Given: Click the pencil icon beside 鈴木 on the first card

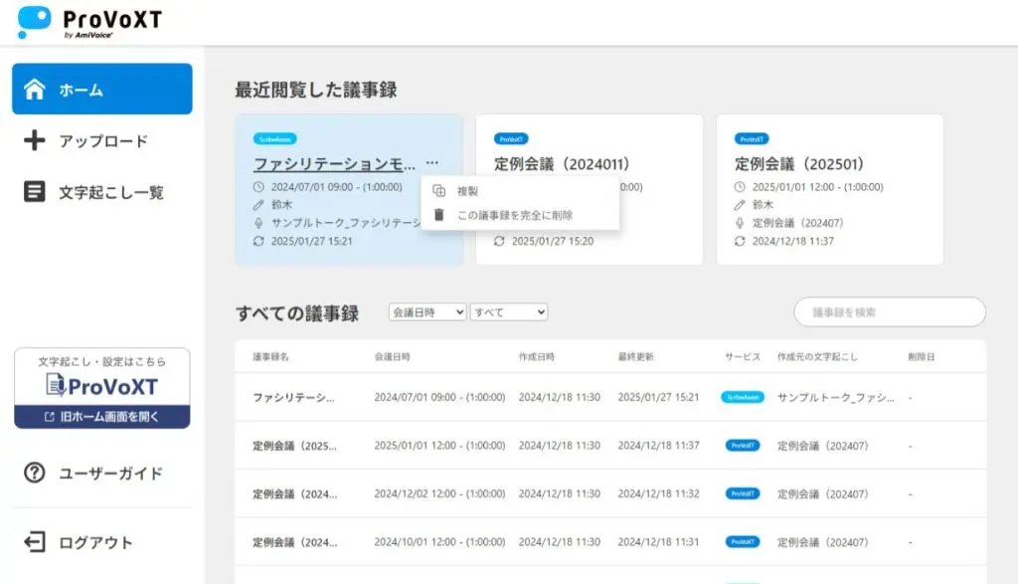Looking at the screenshot, I should tap(258, 205).
